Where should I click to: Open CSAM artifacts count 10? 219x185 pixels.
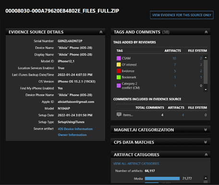174,58
